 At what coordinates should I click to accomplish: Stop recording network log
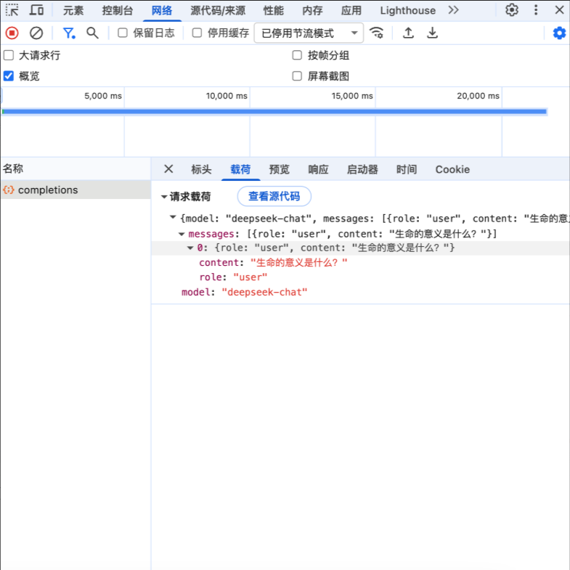tap(12, 33)
